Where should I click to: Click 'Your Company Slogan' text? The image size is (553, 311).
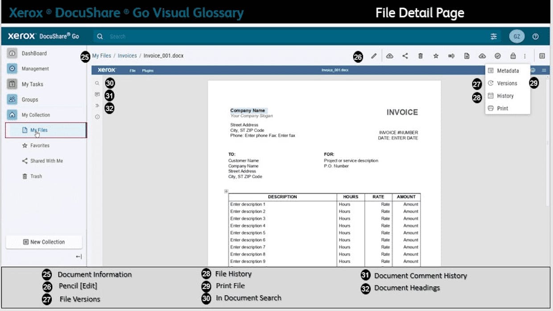tap(252, 116)
